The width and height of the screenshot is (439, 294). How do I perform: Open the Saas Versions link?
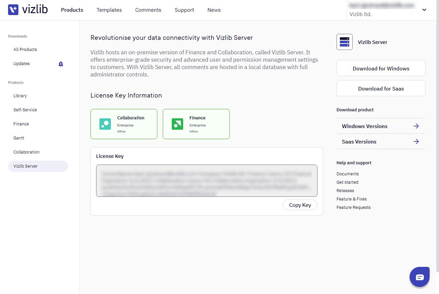(x=381, y=141)
